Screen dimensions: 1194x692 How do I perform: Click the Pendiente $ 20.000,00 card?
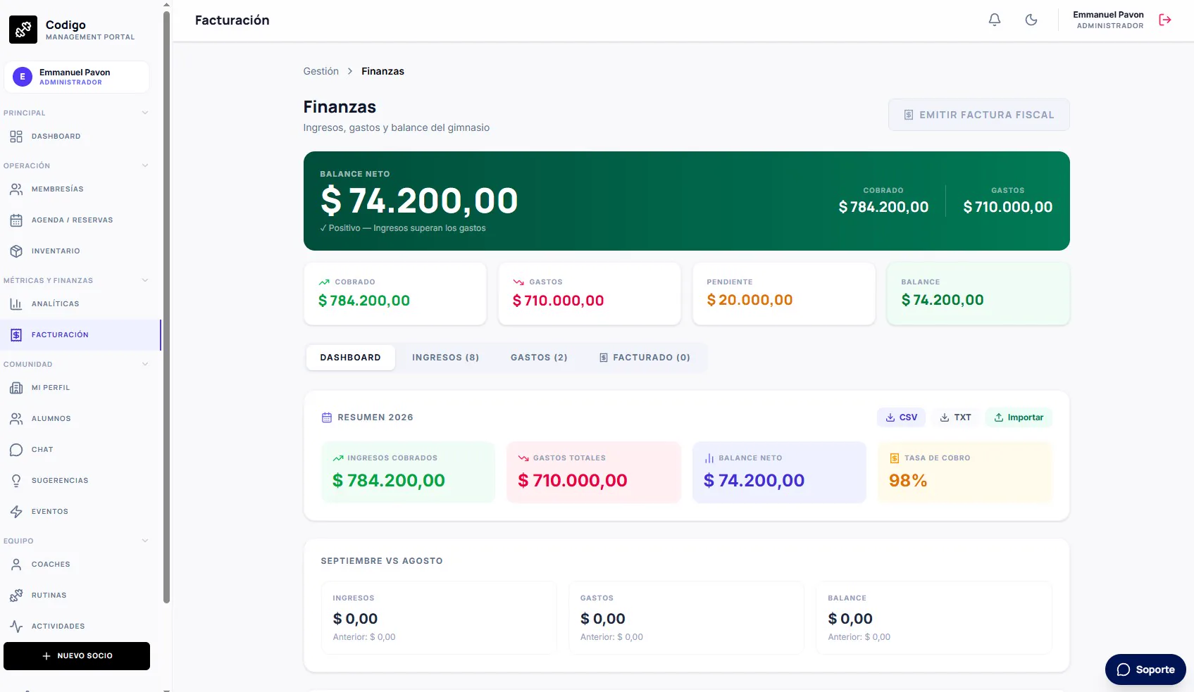tap(784, 294)
